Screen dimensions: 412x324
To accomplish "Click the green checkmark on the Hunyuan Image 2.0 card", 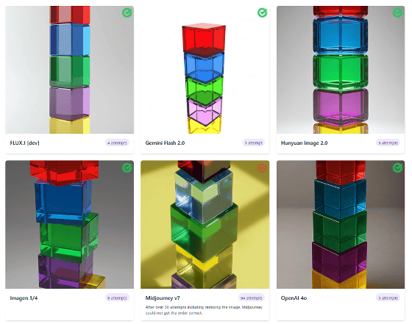I will (397, 12).
